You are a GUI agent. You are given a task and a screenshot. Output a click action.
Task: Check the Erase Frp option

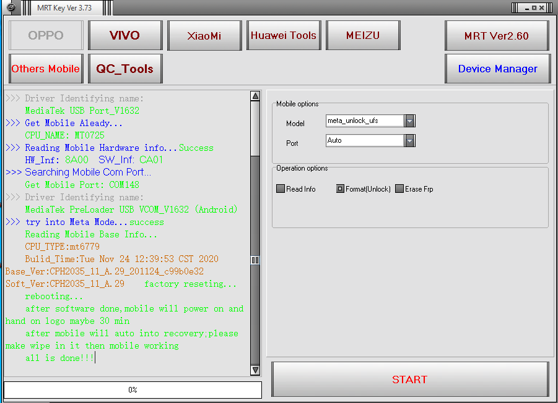pyautogui.click(x=399, y=189)
